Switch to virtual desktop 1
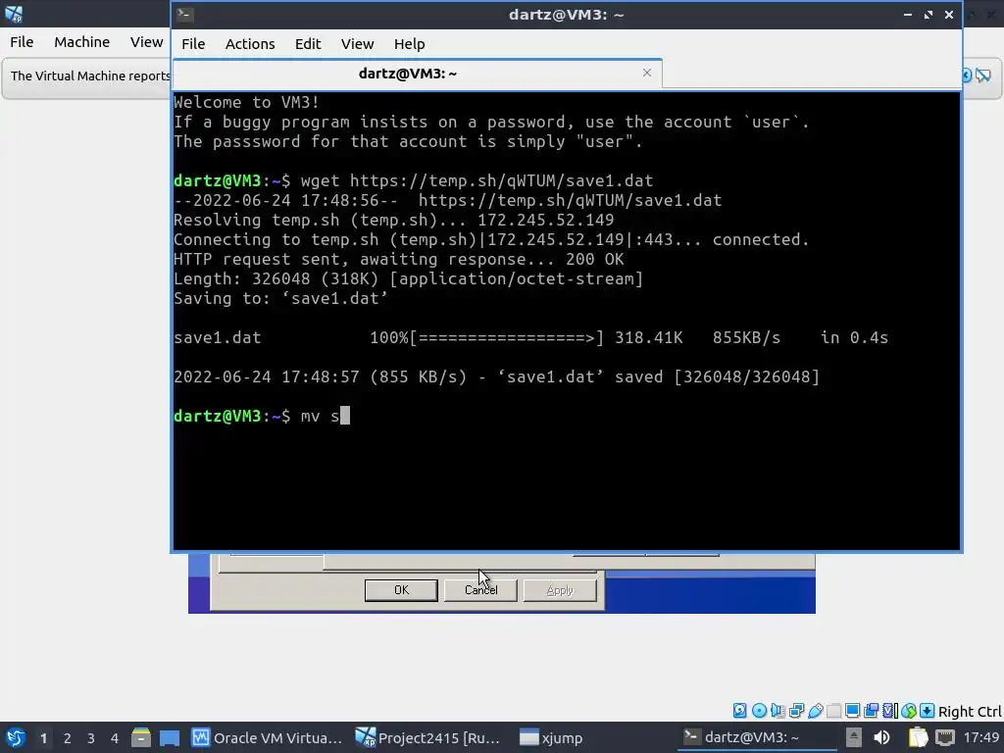 pos(43,738)
